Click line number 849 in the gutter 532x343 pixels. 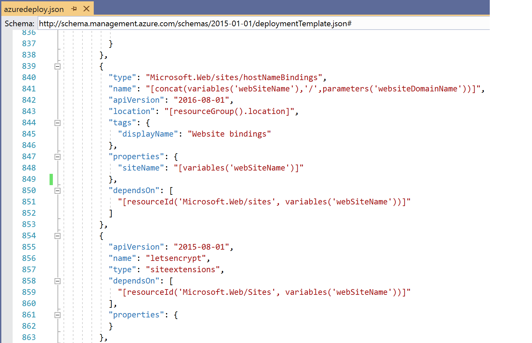tap(29, 179)
